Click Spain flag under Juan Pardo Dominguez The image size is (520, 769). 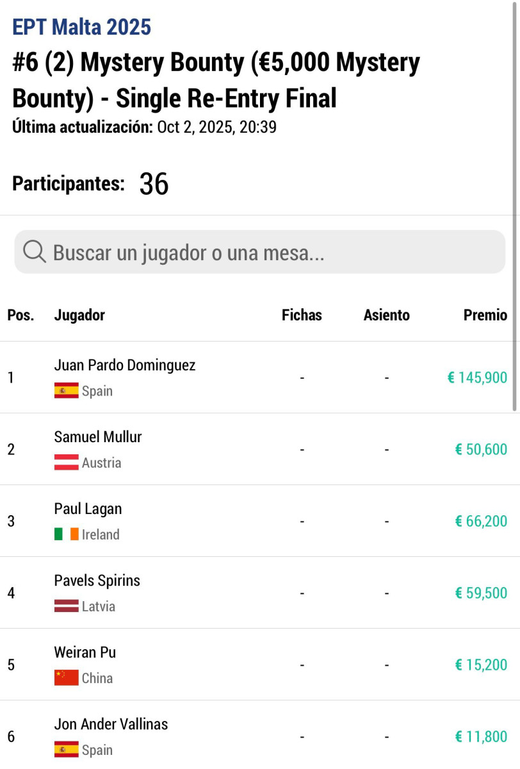point(67,391)
